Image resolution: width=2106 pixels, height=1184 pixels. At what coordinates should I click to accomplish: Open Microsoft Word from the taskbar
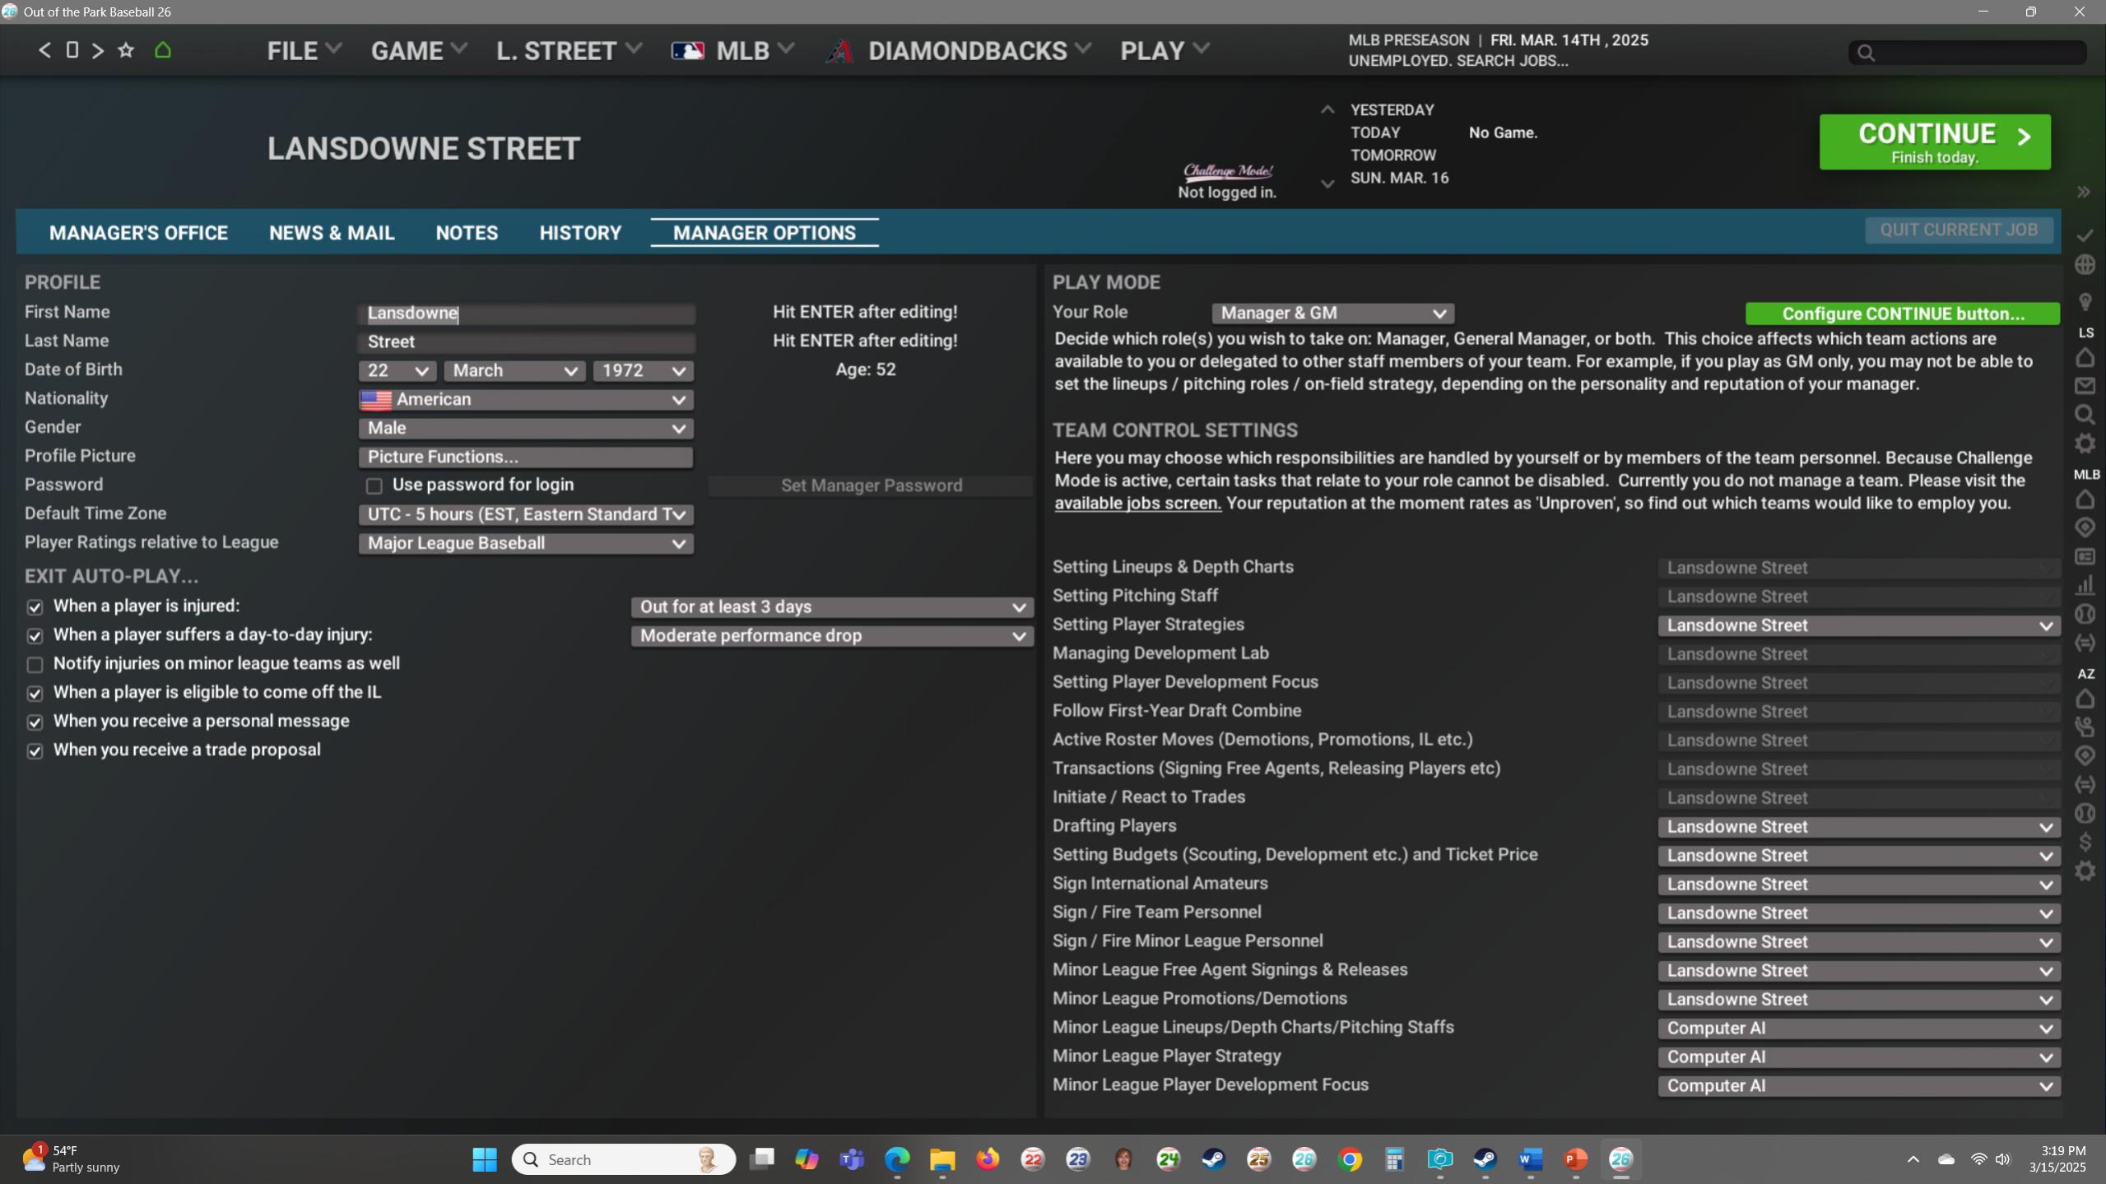1530,1159
